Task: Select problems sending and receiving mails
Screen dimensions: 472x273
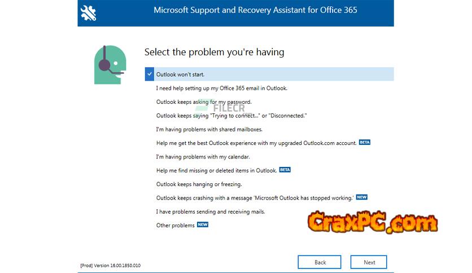Action: point(211,212)
